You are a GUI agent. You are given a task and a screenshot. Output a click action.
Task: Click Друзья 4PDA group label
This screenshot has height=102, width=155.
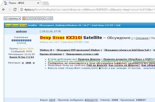(x=27, y=49)
